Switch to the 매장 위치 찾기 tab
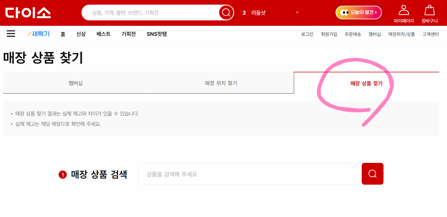 (x=221, y=83)
